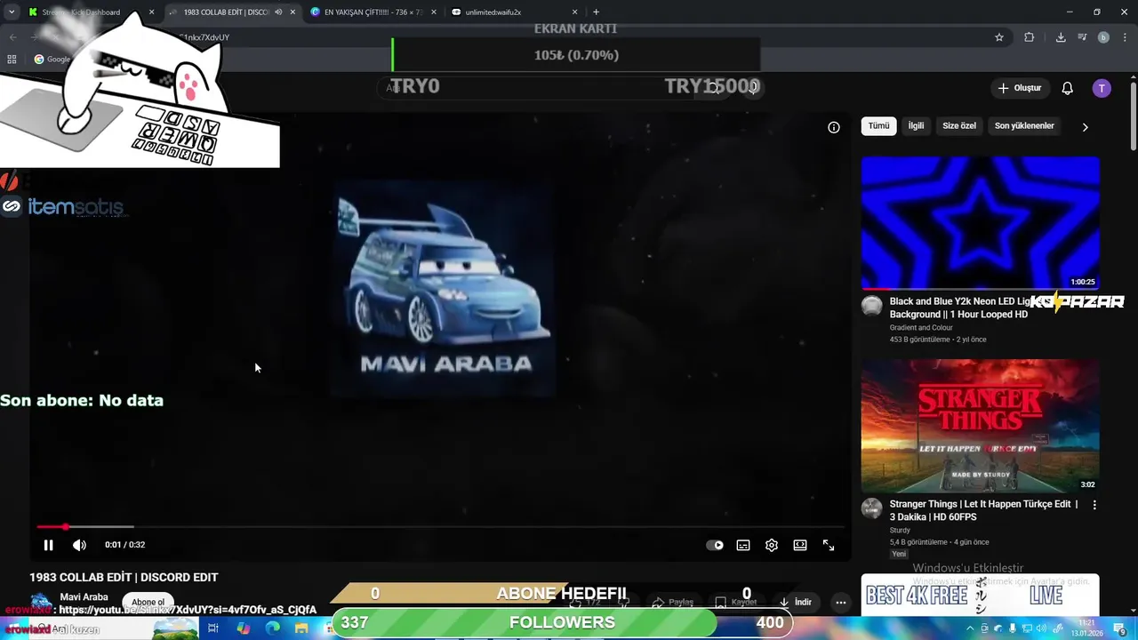
Task: Select the Tümü filter chip
Action: pos(878,126)
